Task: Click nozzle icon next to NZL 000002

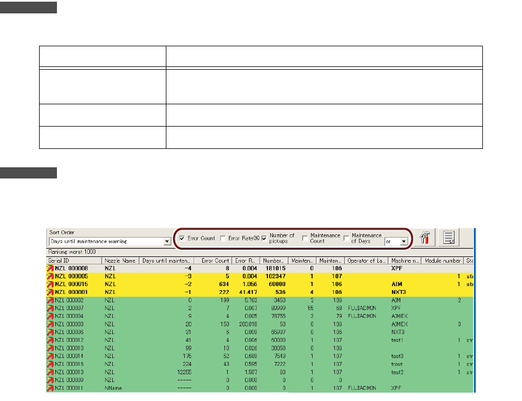Action: 50,300
